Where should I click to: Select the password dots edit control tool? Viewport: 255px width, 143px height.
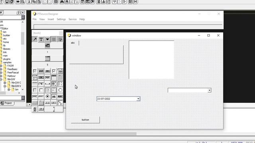click(35, 97)
